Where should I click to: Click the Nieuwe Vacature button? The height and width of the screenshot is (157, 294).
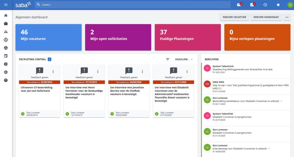click(x=234, y=17)
